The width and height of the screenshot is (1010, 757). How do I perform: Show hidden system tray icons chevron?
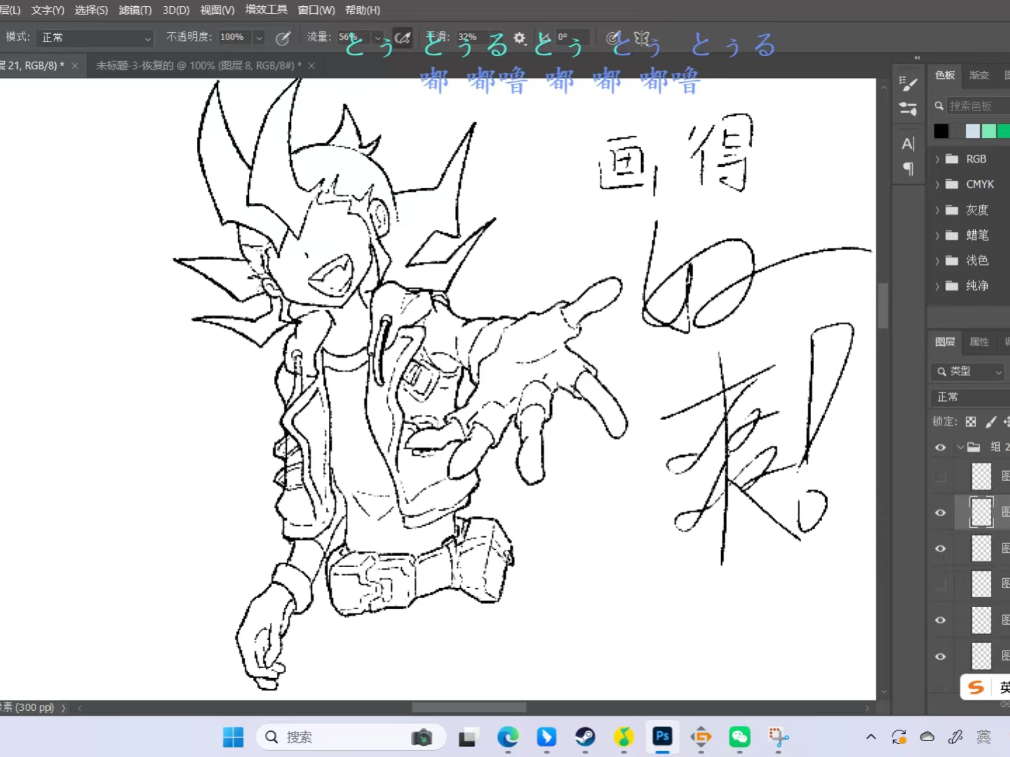(x=871, y=737)
